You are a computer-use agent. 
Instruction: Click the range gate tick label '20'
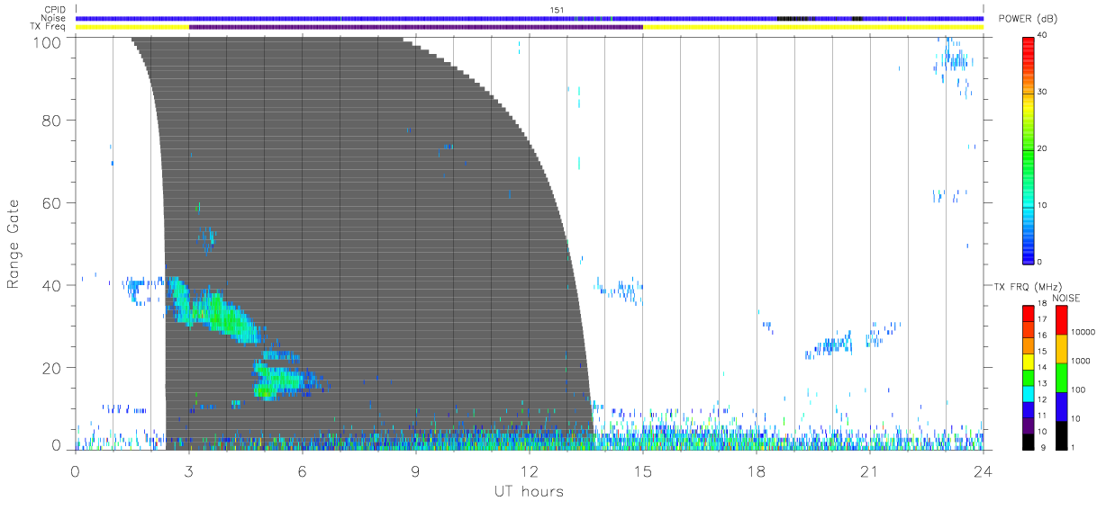(x=52, y=368)
